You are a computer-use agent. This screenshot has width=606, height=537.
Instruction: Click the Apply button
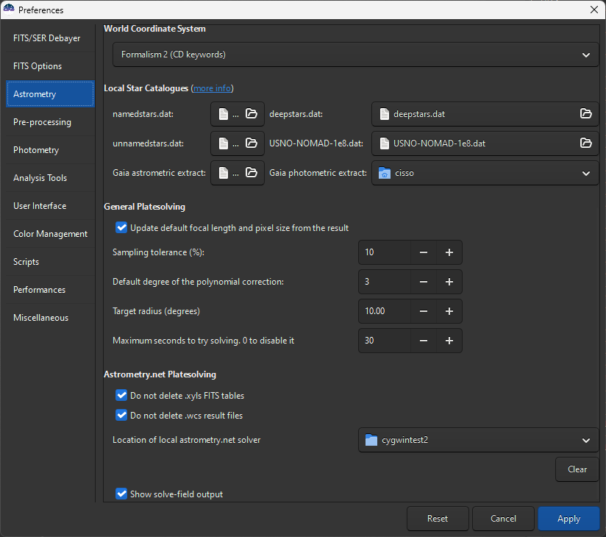click(x=568, y=519)
